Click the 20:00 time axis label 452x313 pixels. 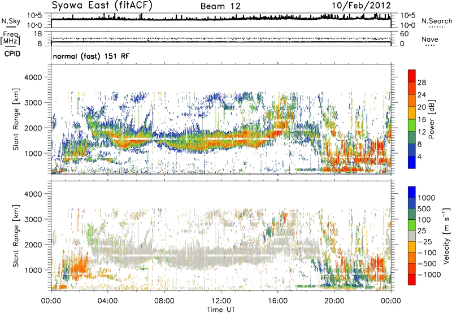point(334,301)
